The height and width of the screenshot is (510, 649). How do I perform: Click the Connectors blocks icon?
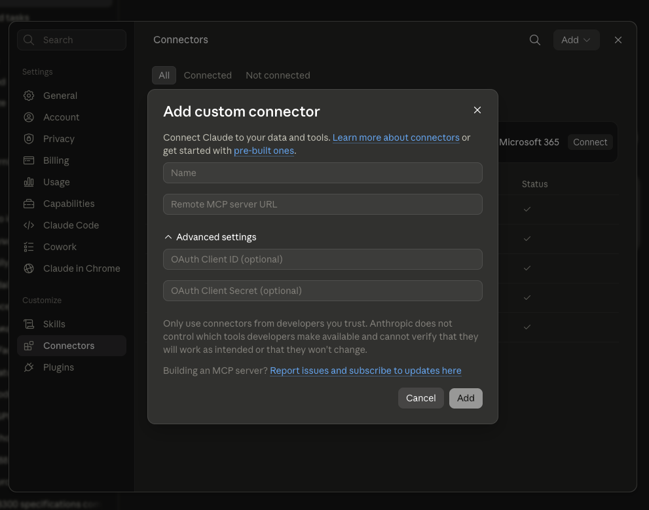tap(29, 346)
